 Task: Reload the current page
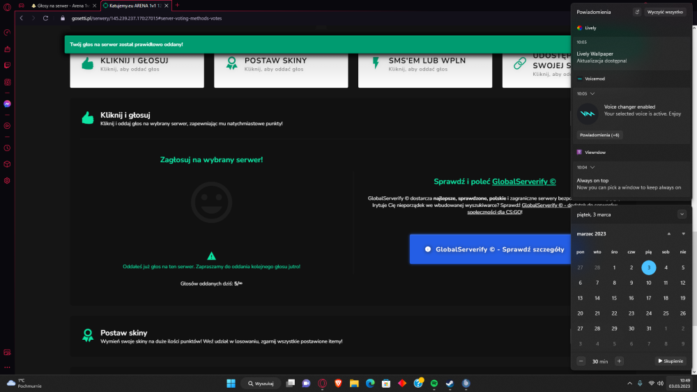click(45, 18)
